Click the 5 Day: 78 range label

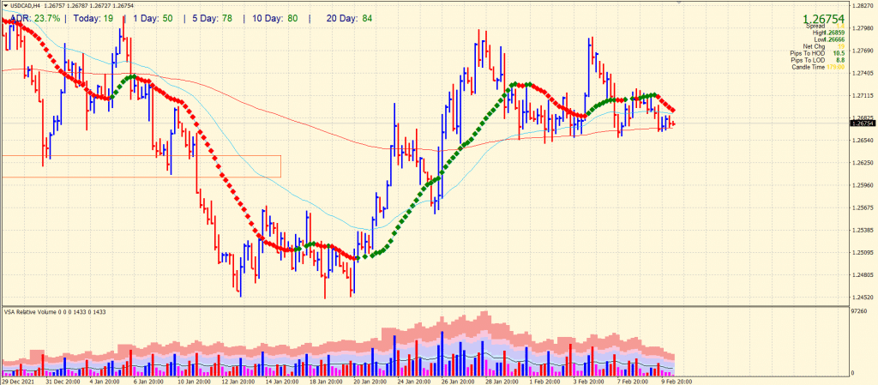[212, 19]
